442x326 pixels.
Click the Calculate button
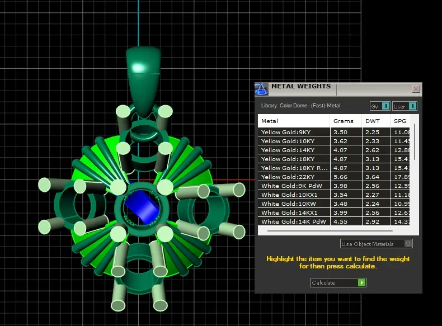(338, 282)
